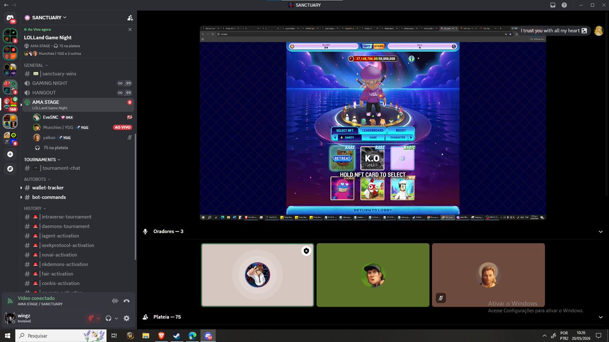The width and height of the screenshot is (609, 342).
Task: Open server folder with 2 badge
Action: [10, 36]
